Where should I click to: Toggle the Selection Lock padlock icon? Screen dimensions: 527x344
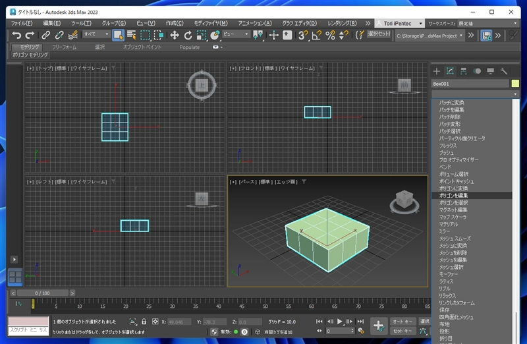click(144, 322)
